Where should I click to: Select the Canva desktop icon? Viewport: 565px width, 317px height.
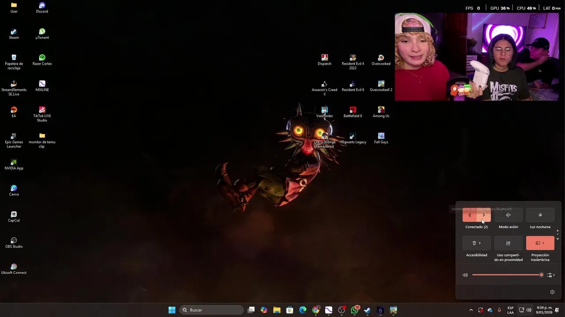(x=14, y=190)
